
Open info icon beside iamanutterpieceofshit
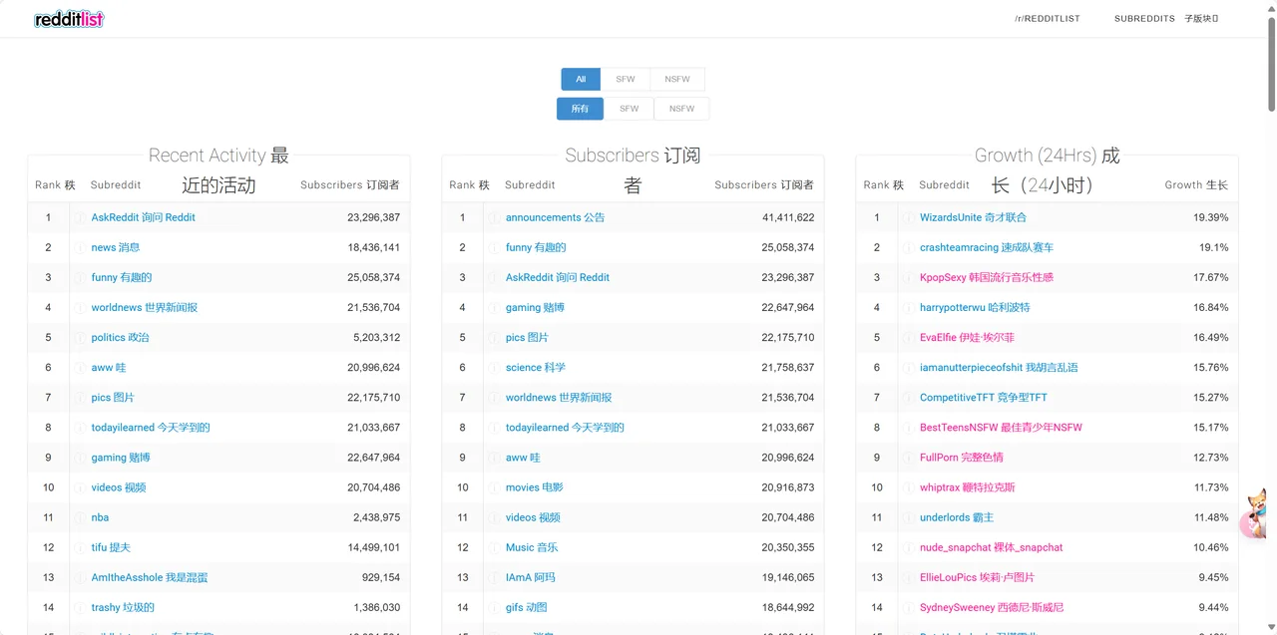(908, 367)
